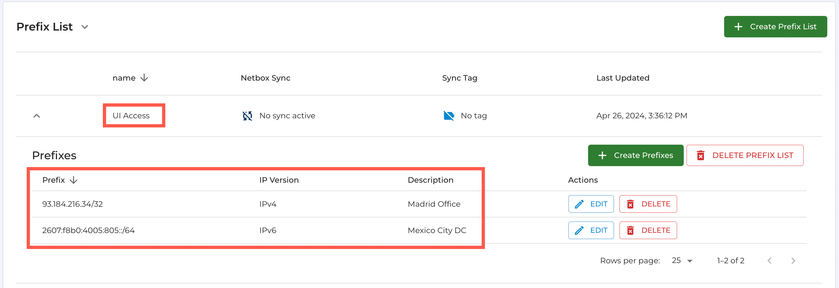Delete the Madrid Office prefix
Screen dimensions: 839x288
[x=648, y=204]
